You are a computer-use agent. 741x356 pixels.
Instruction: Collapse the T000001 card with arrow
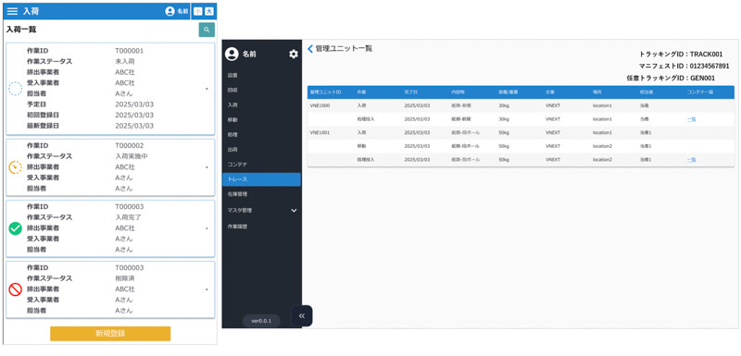point(207,89)
